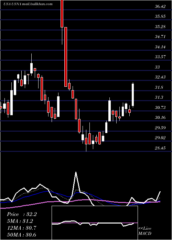The height and width of the screenshot is (240, 172).
Task: Click the 35.28 price axis label
Action: pos(160,26)
